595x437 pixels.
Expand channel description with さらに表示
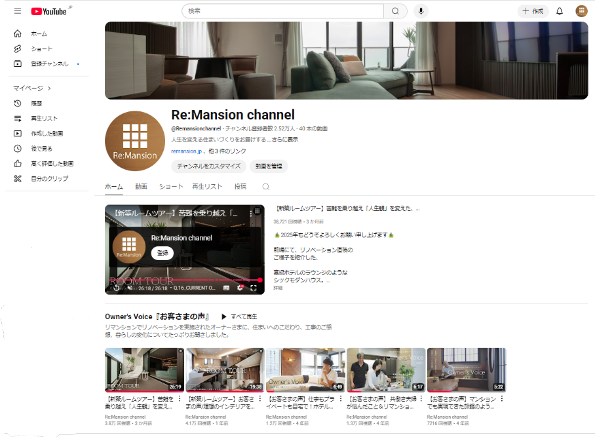(x=284, y=140)
